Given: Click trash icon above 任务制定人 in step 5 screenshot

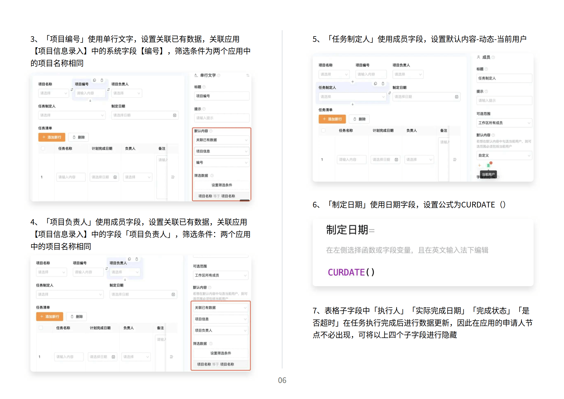Looking at the screenshot, I should (x=383, y=84).
